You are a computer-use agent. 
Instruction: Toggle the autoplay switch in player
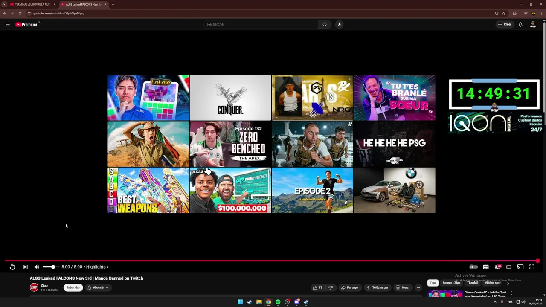pos(473,267)
